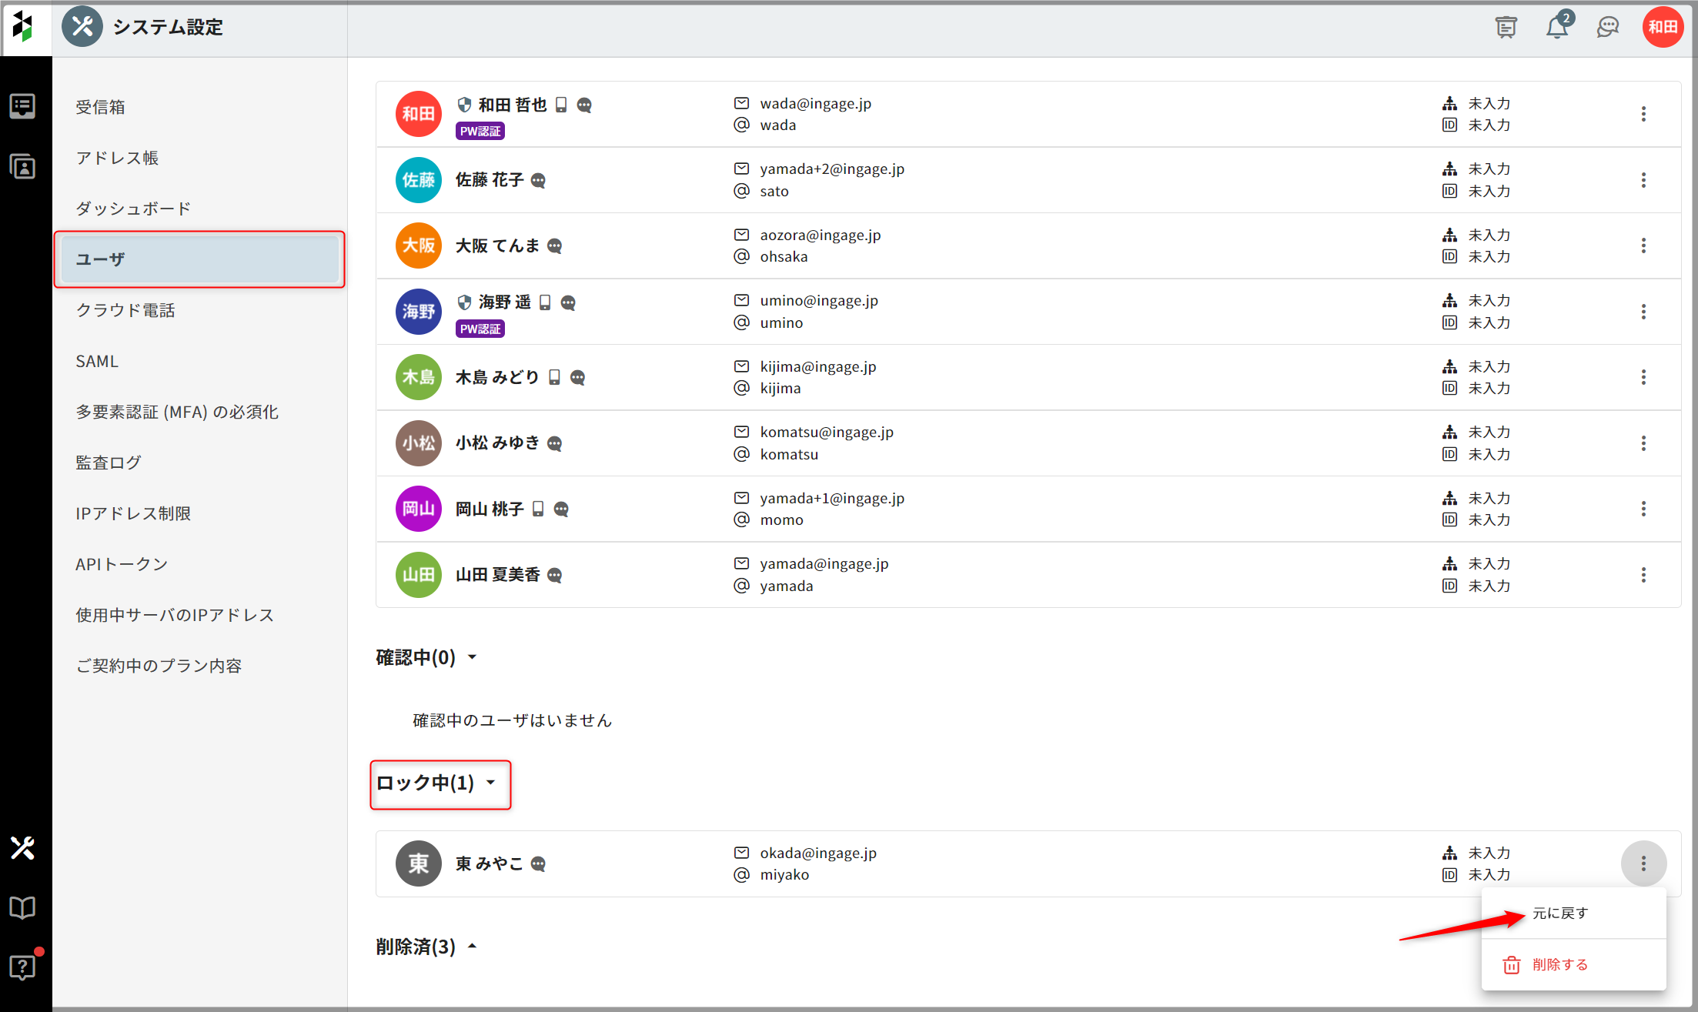Open address book icon in left rail

coord(22,166)
